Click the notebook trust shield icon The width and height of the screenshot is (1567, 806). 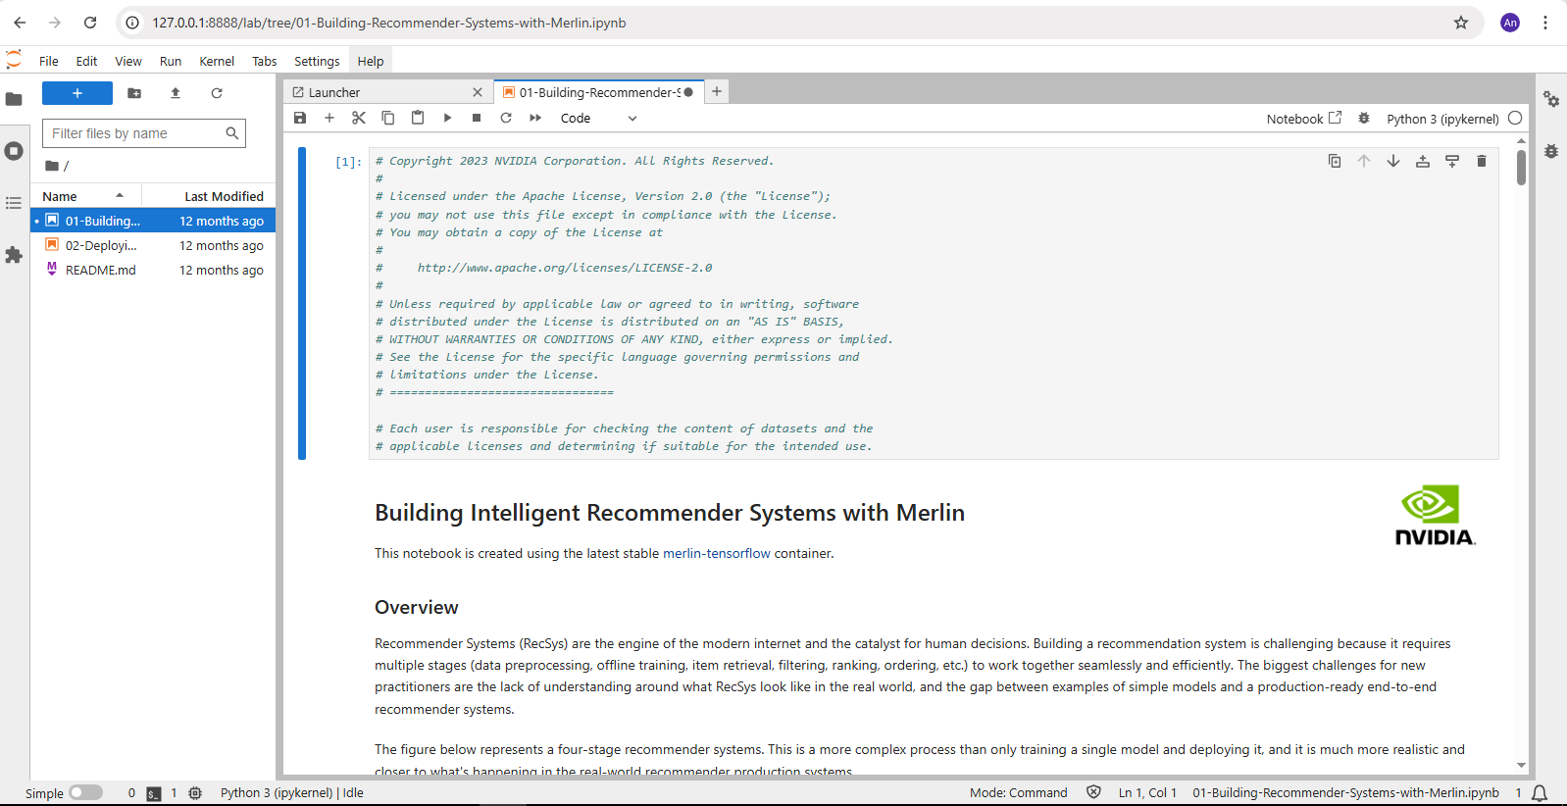click(1093, 792)
